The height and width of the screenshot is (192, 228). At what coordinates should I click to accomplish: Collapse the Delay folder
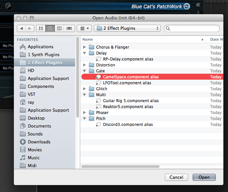pyautogui.click(x=85, y=53)
